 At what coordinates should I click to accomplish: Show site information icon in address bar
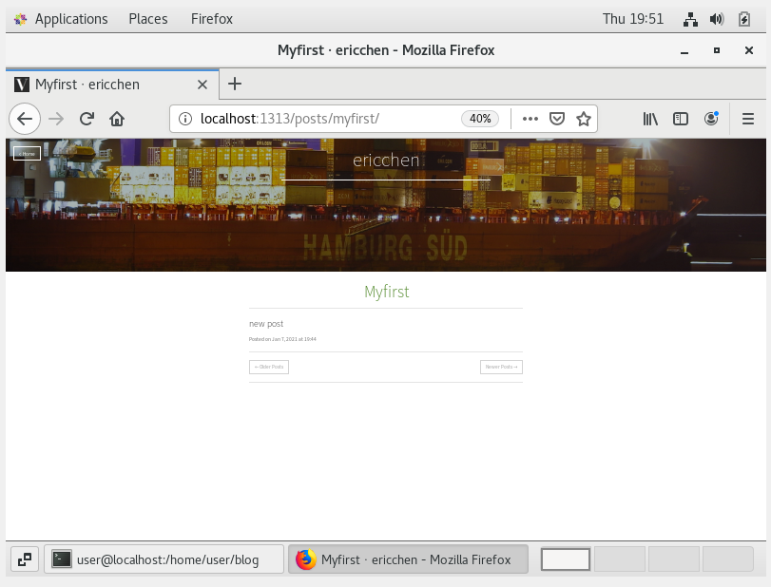click(186, 119)
